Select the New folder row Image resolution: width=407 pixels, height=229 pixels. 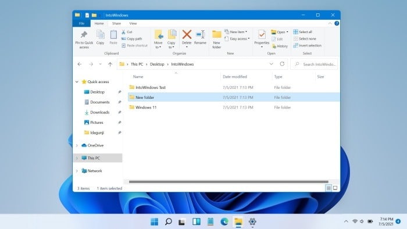click(234, 97)
